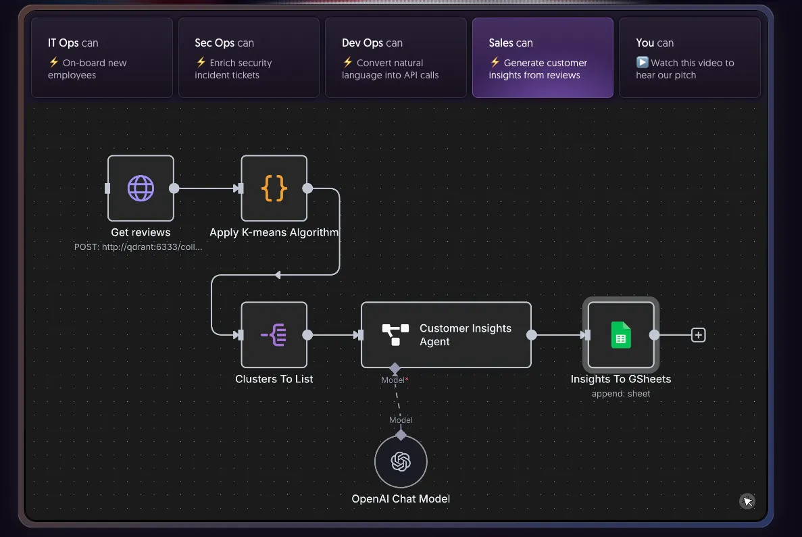The width and height of the screenshot is (802, 537).
Task: Click the Model diamond connector under agent
Action: coord(395,368)
